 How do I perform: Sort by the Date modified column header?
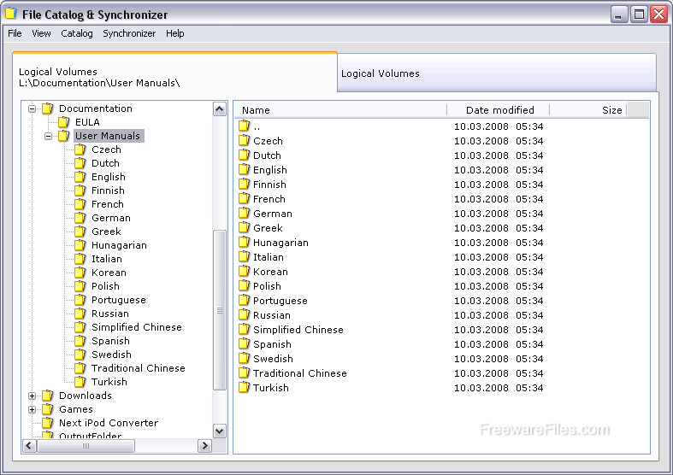pyautogui.click(x=499, y=110)
